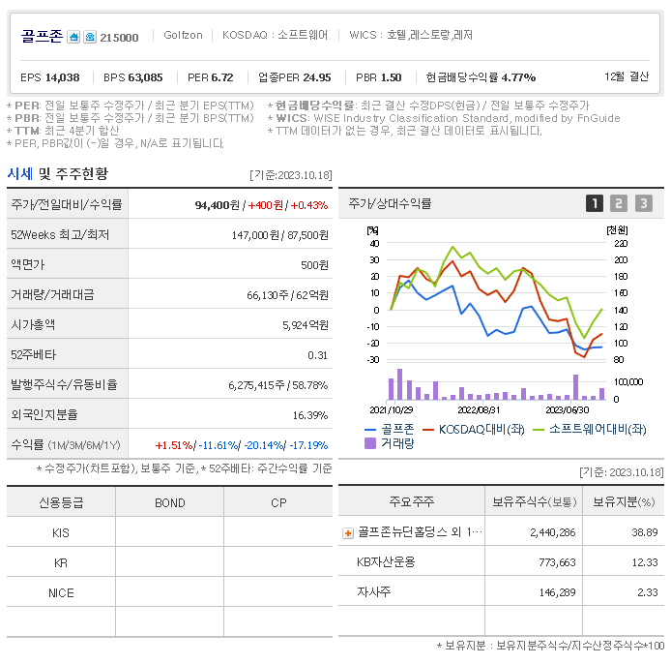Click the Golfzon English name label
This screenshot has height=664, width=671.
pyautogui.click(x=183, y=35)
